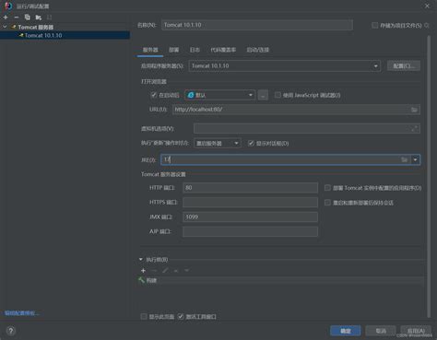437x340 pixels.
Task: Copy the selected configuration icon
Action: click(28, 18)
